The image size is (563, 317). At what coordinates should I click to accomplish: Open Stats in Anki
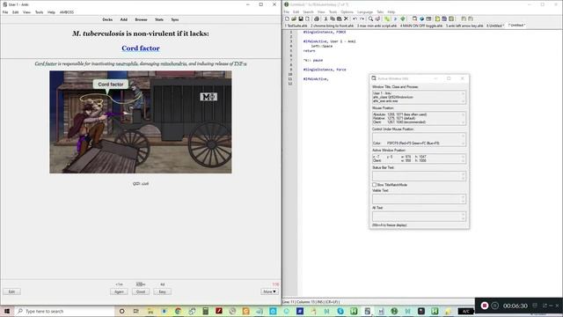pos(159,19)
